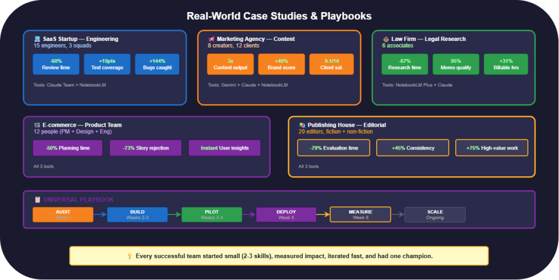The width and height of the screenshot is (559, 280).
Task: Click the Publishing House — Editorial heading
Action: coord(347,125)
